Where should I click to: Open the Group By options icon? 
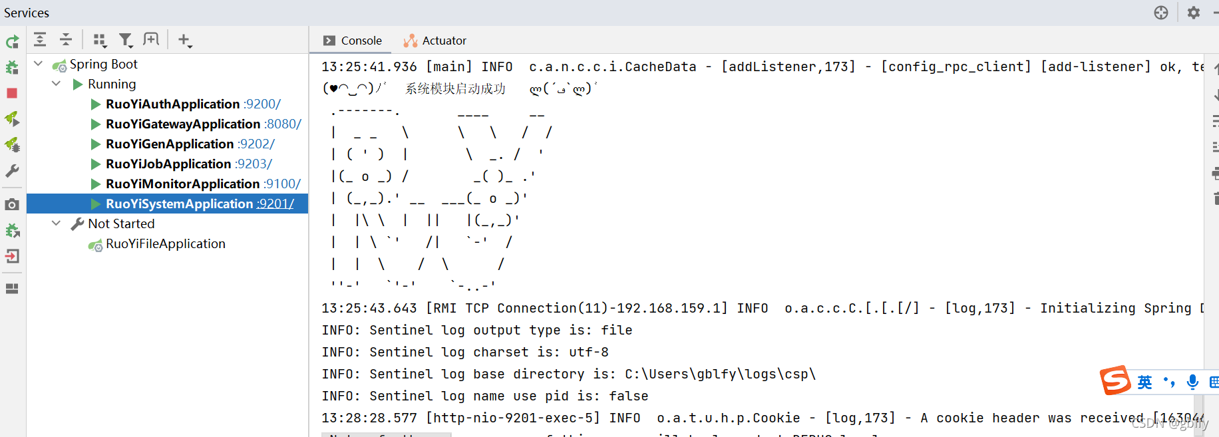tap(100, 41)
